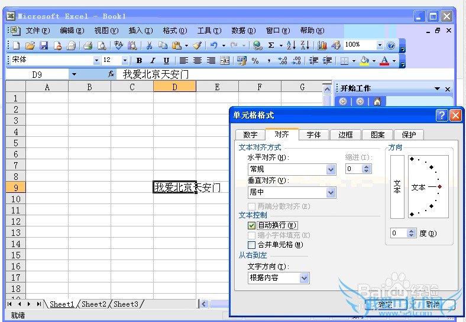466x322 pixels.
Task: Click the Borders icon
Action: pyautogui.click(x=344, y=61)
